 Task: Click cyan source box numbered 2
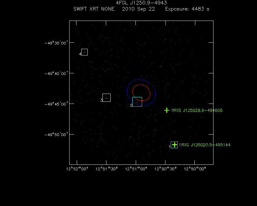(137, 102)
